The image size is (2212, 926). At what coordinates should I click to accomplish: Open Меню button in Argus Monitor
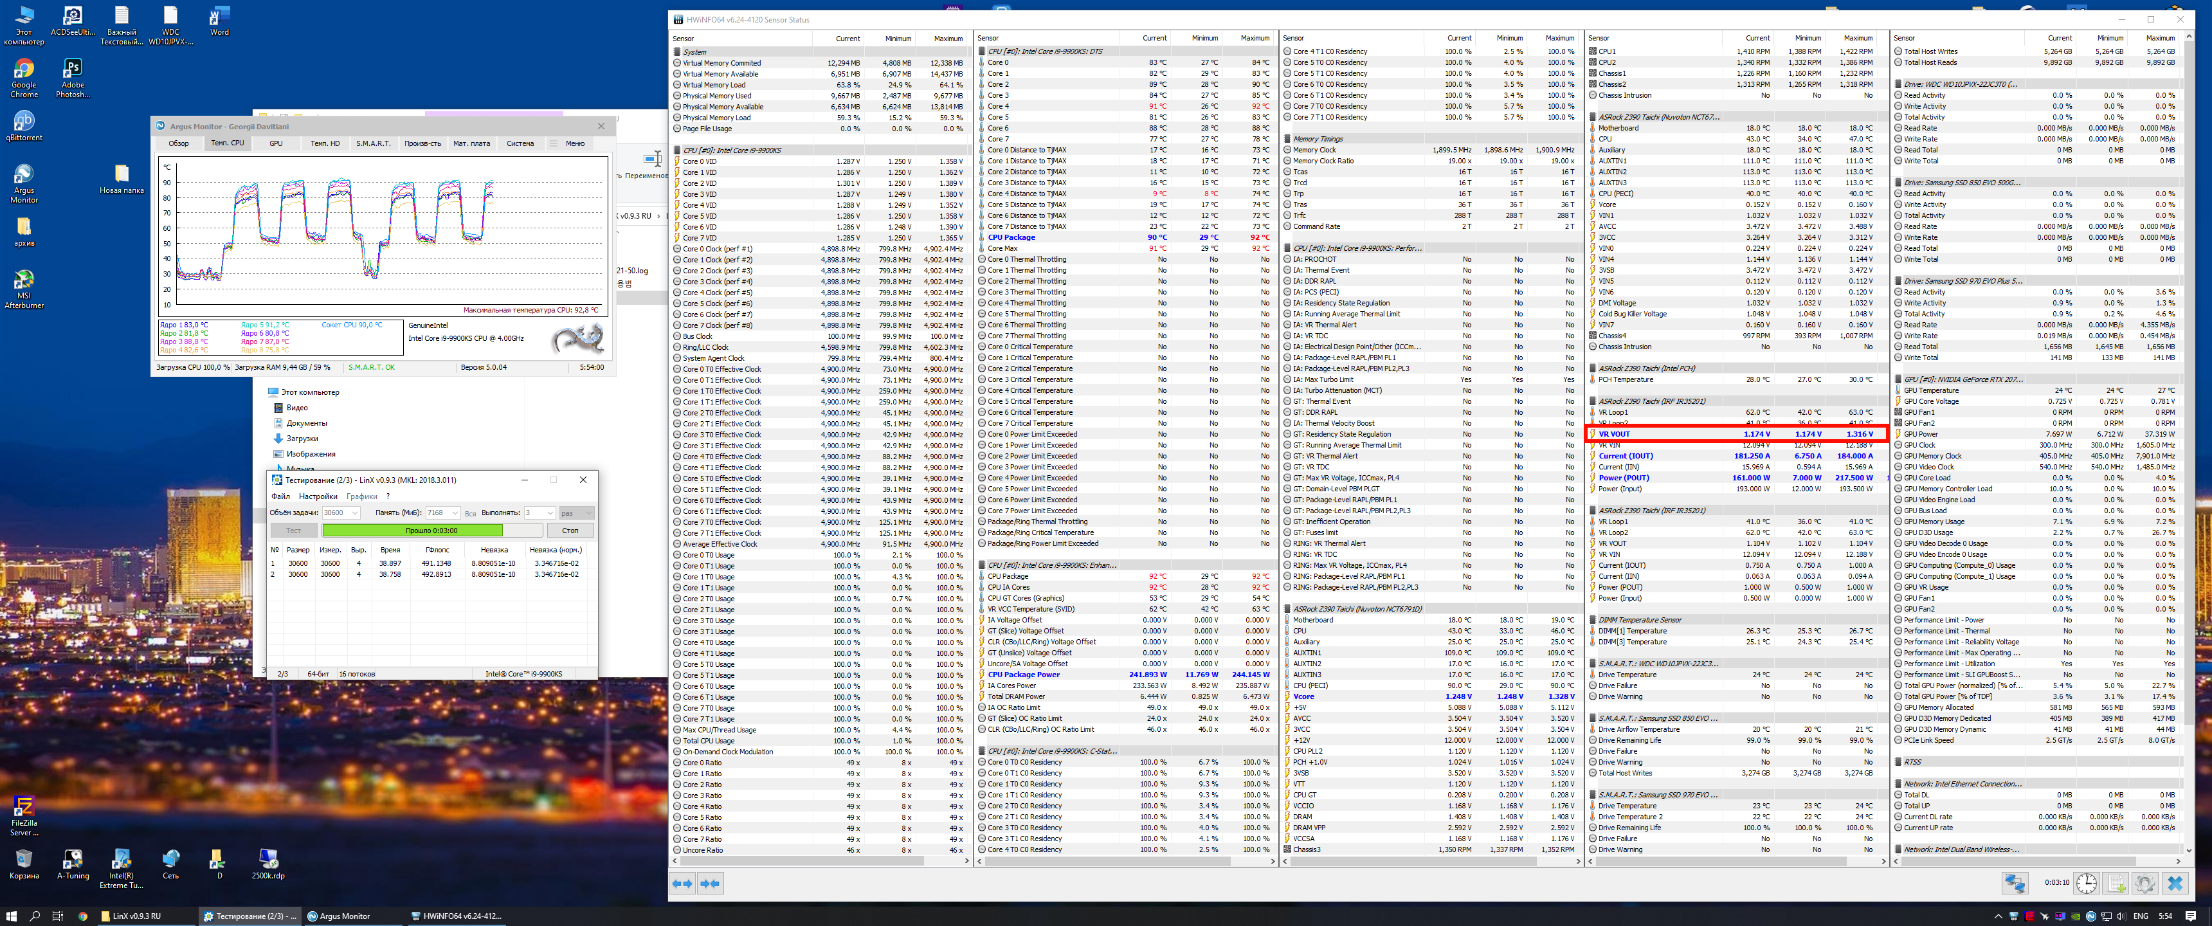574,143
